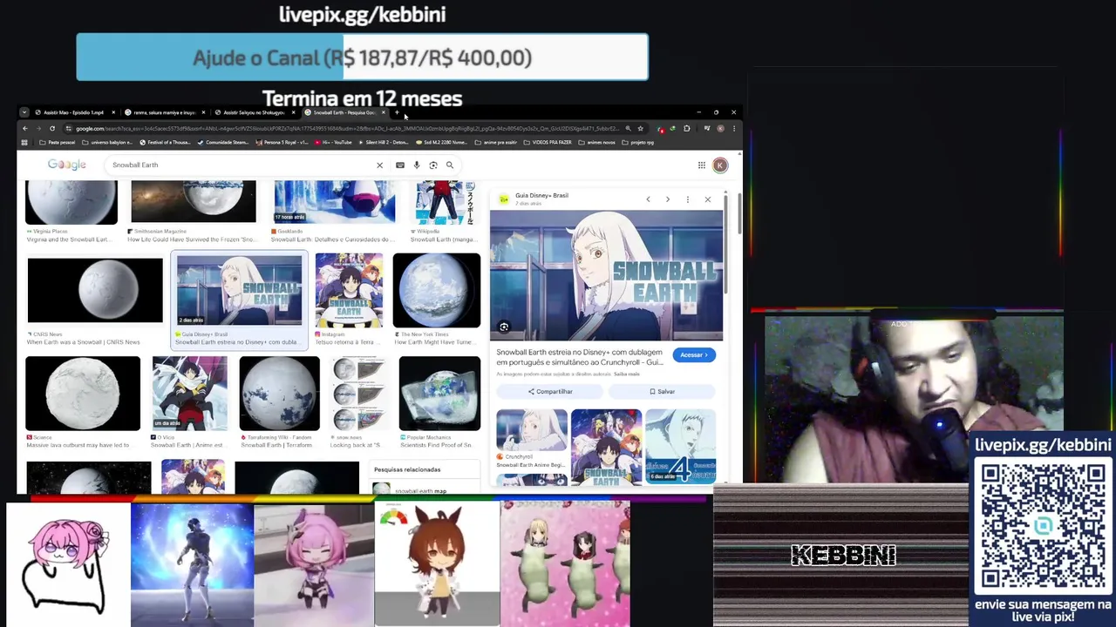Open the Comunidade Steam bookmark
Viewport: 1116px width, 627px height.
pyautogui.click(x=222, y=142)
